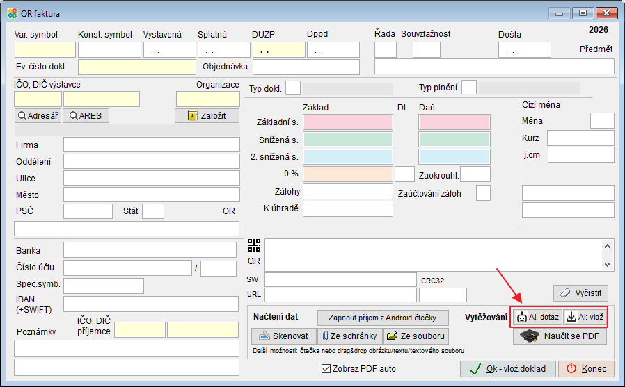Look up company in ARES
Screen dimensions: 625x387
[x=86, y=116]
